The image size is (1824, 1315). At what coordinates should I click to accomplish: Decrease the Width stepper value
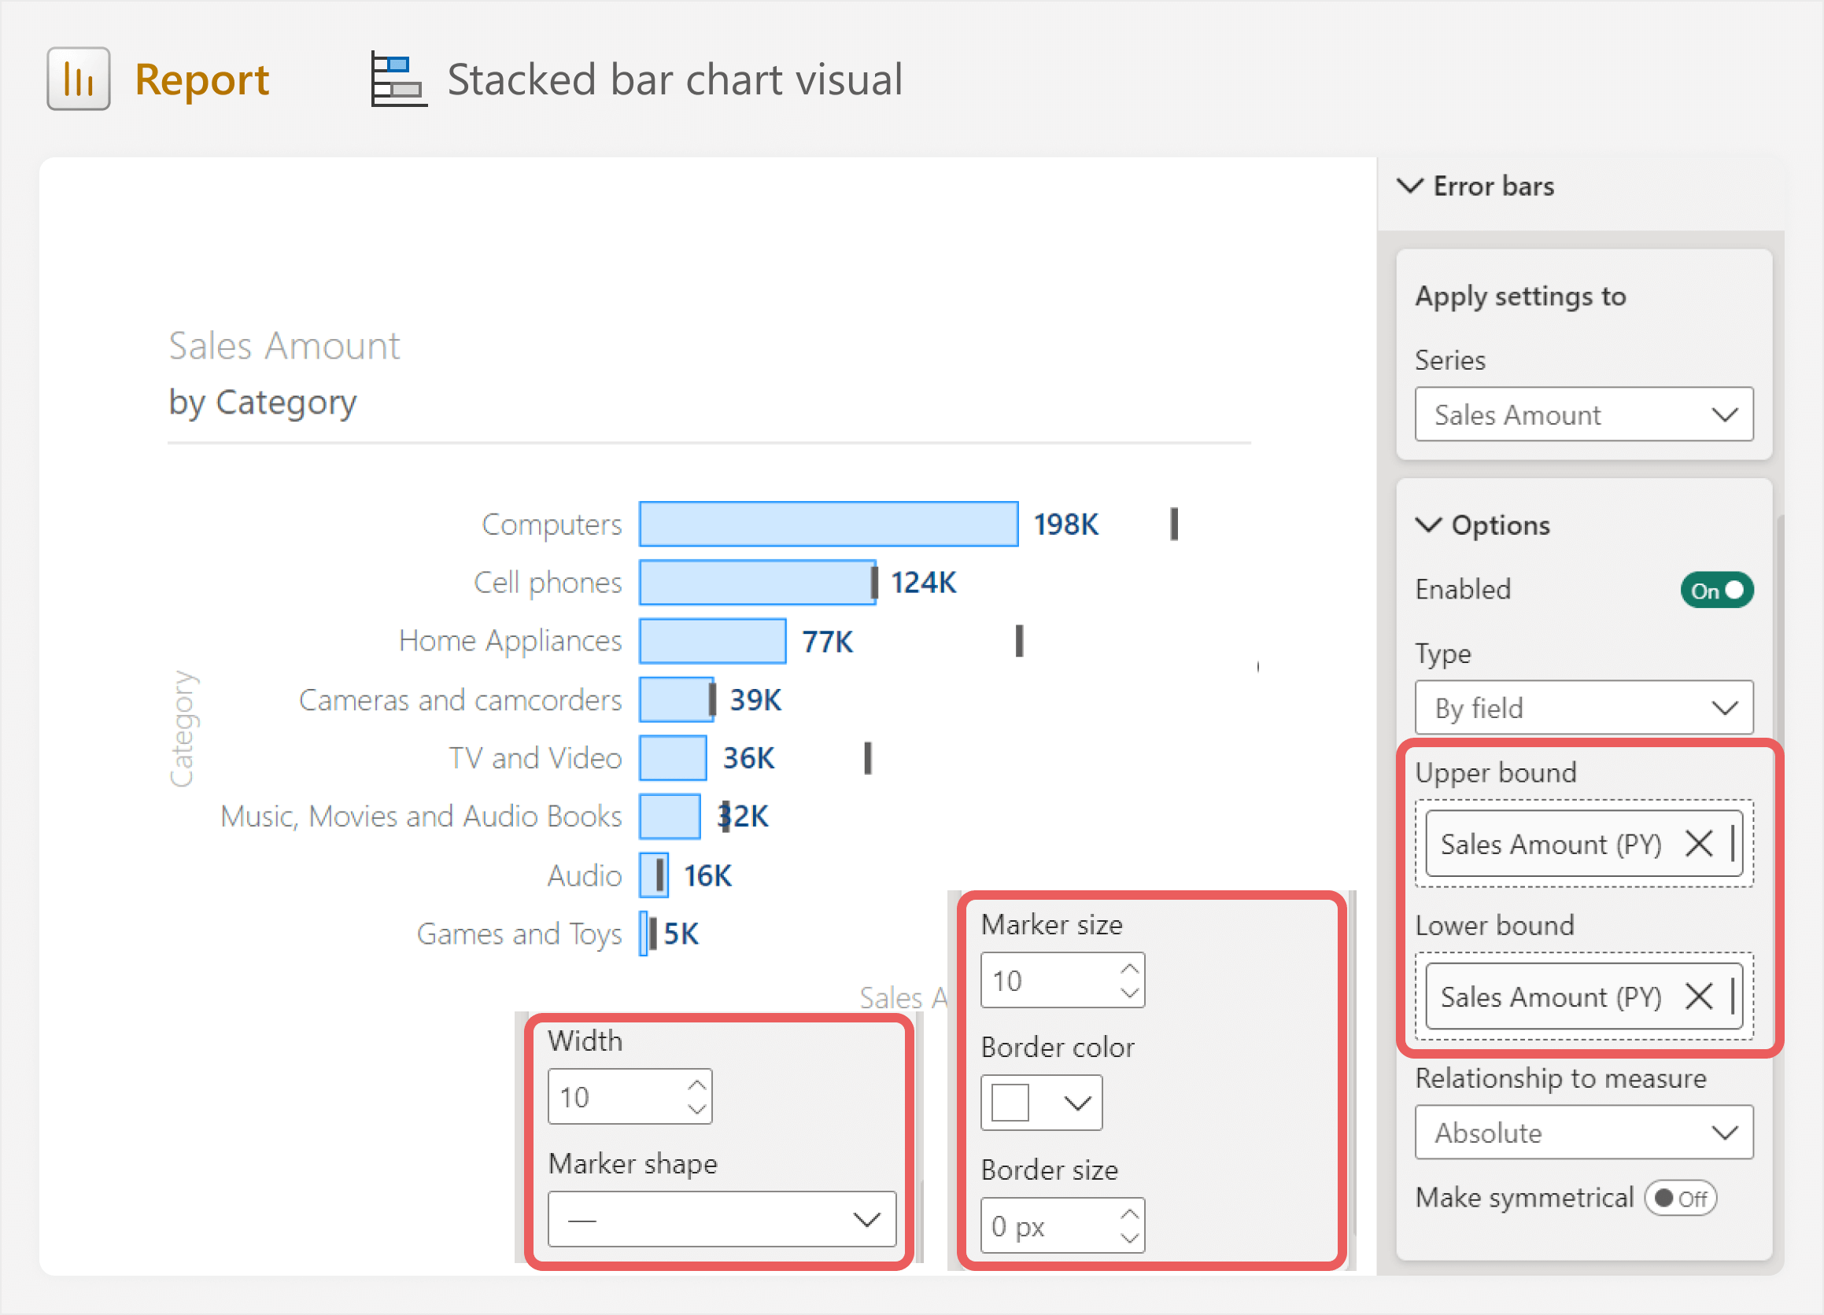click(696, 1109)
